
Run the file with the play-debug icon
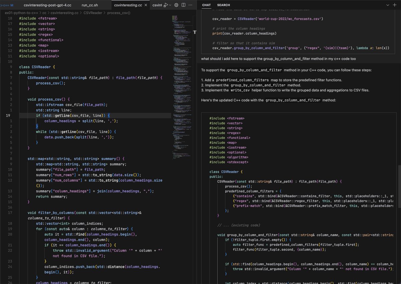(165, 5)
